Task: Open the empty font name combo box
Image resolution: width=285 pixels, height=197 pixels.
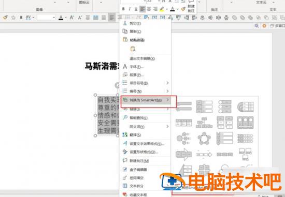Action: pyautogui.click(x=46, y=18)
